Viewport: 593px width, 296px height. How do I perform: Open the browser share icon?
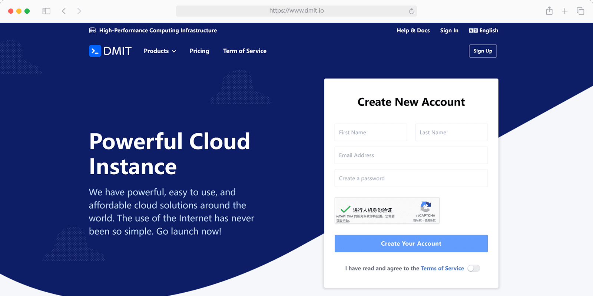tap(549, 11)
